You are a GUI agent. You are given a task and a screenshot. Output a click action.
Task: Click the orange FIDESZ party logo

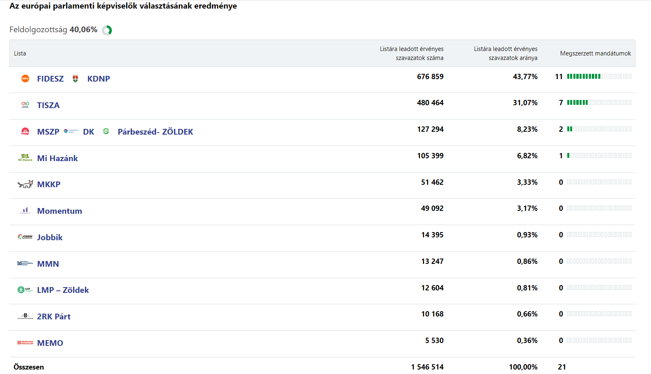click(x=25, y=79)
